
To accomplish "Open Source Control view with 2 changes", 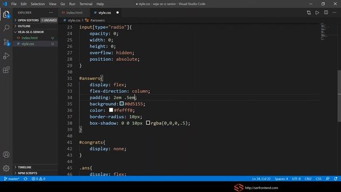I will click(x=6, y=42).
